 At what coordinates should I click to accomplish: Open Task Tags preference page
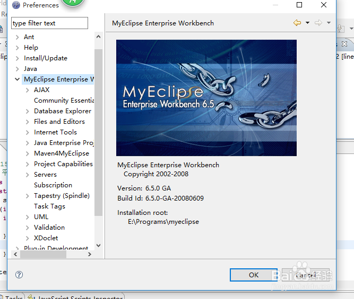pos(49,206)
